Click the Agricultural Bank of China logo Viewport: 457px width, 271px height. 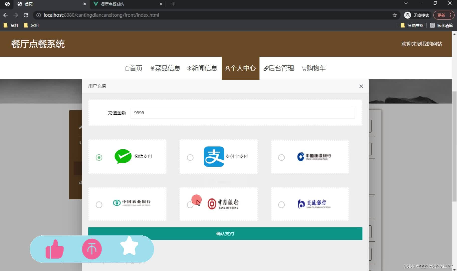132,202
